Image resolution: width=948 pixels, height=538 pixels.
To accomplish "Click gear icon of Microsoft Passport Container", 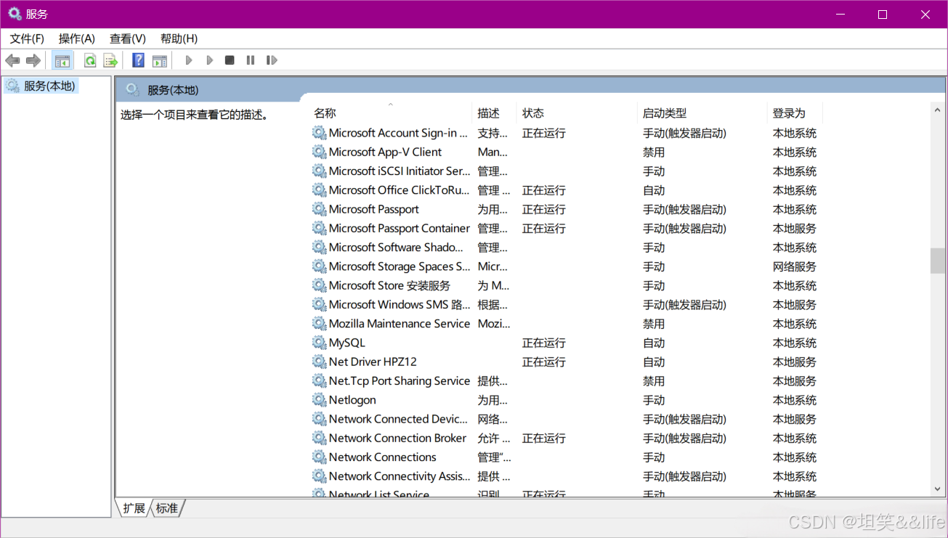I will (x=319, y=228).
